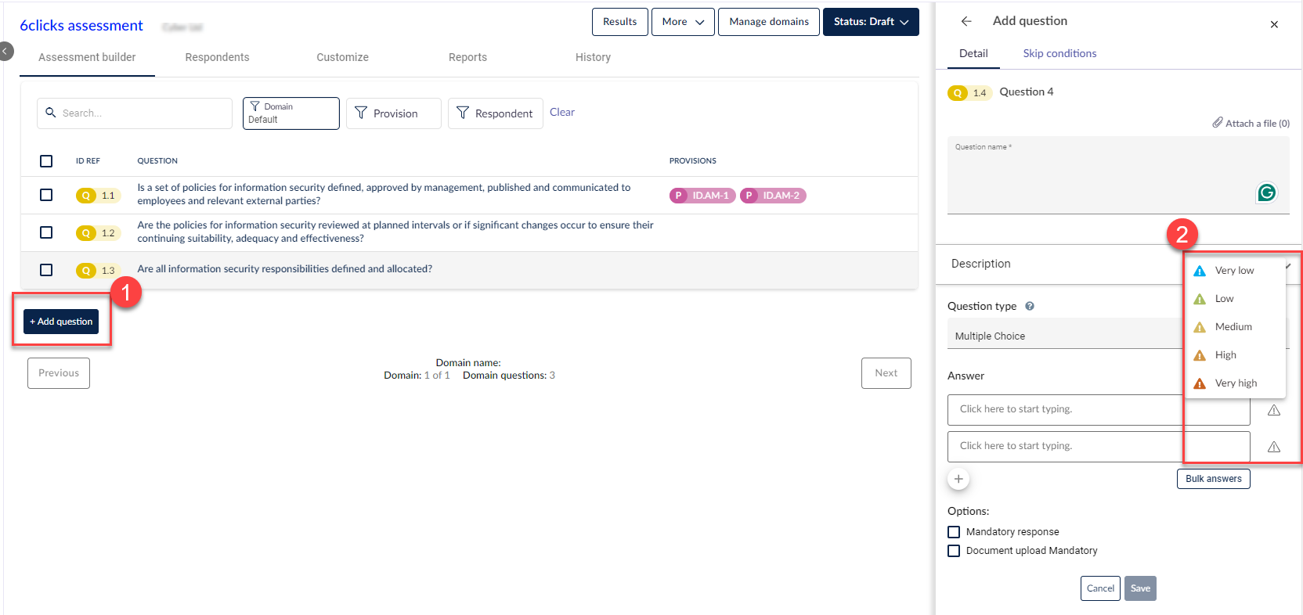Click the back arrow in Add question panel
The image size is (1303, 615).
(966, 22)
